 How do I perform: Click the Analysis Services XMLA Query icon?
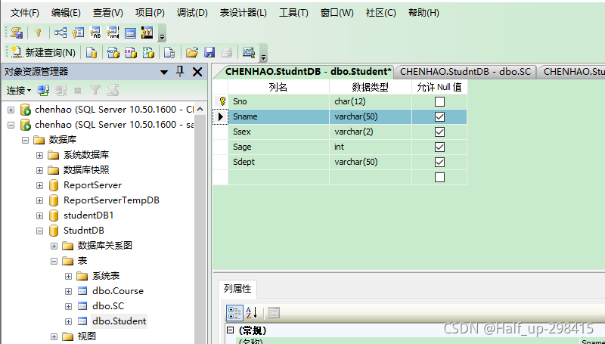pos(148,52)
